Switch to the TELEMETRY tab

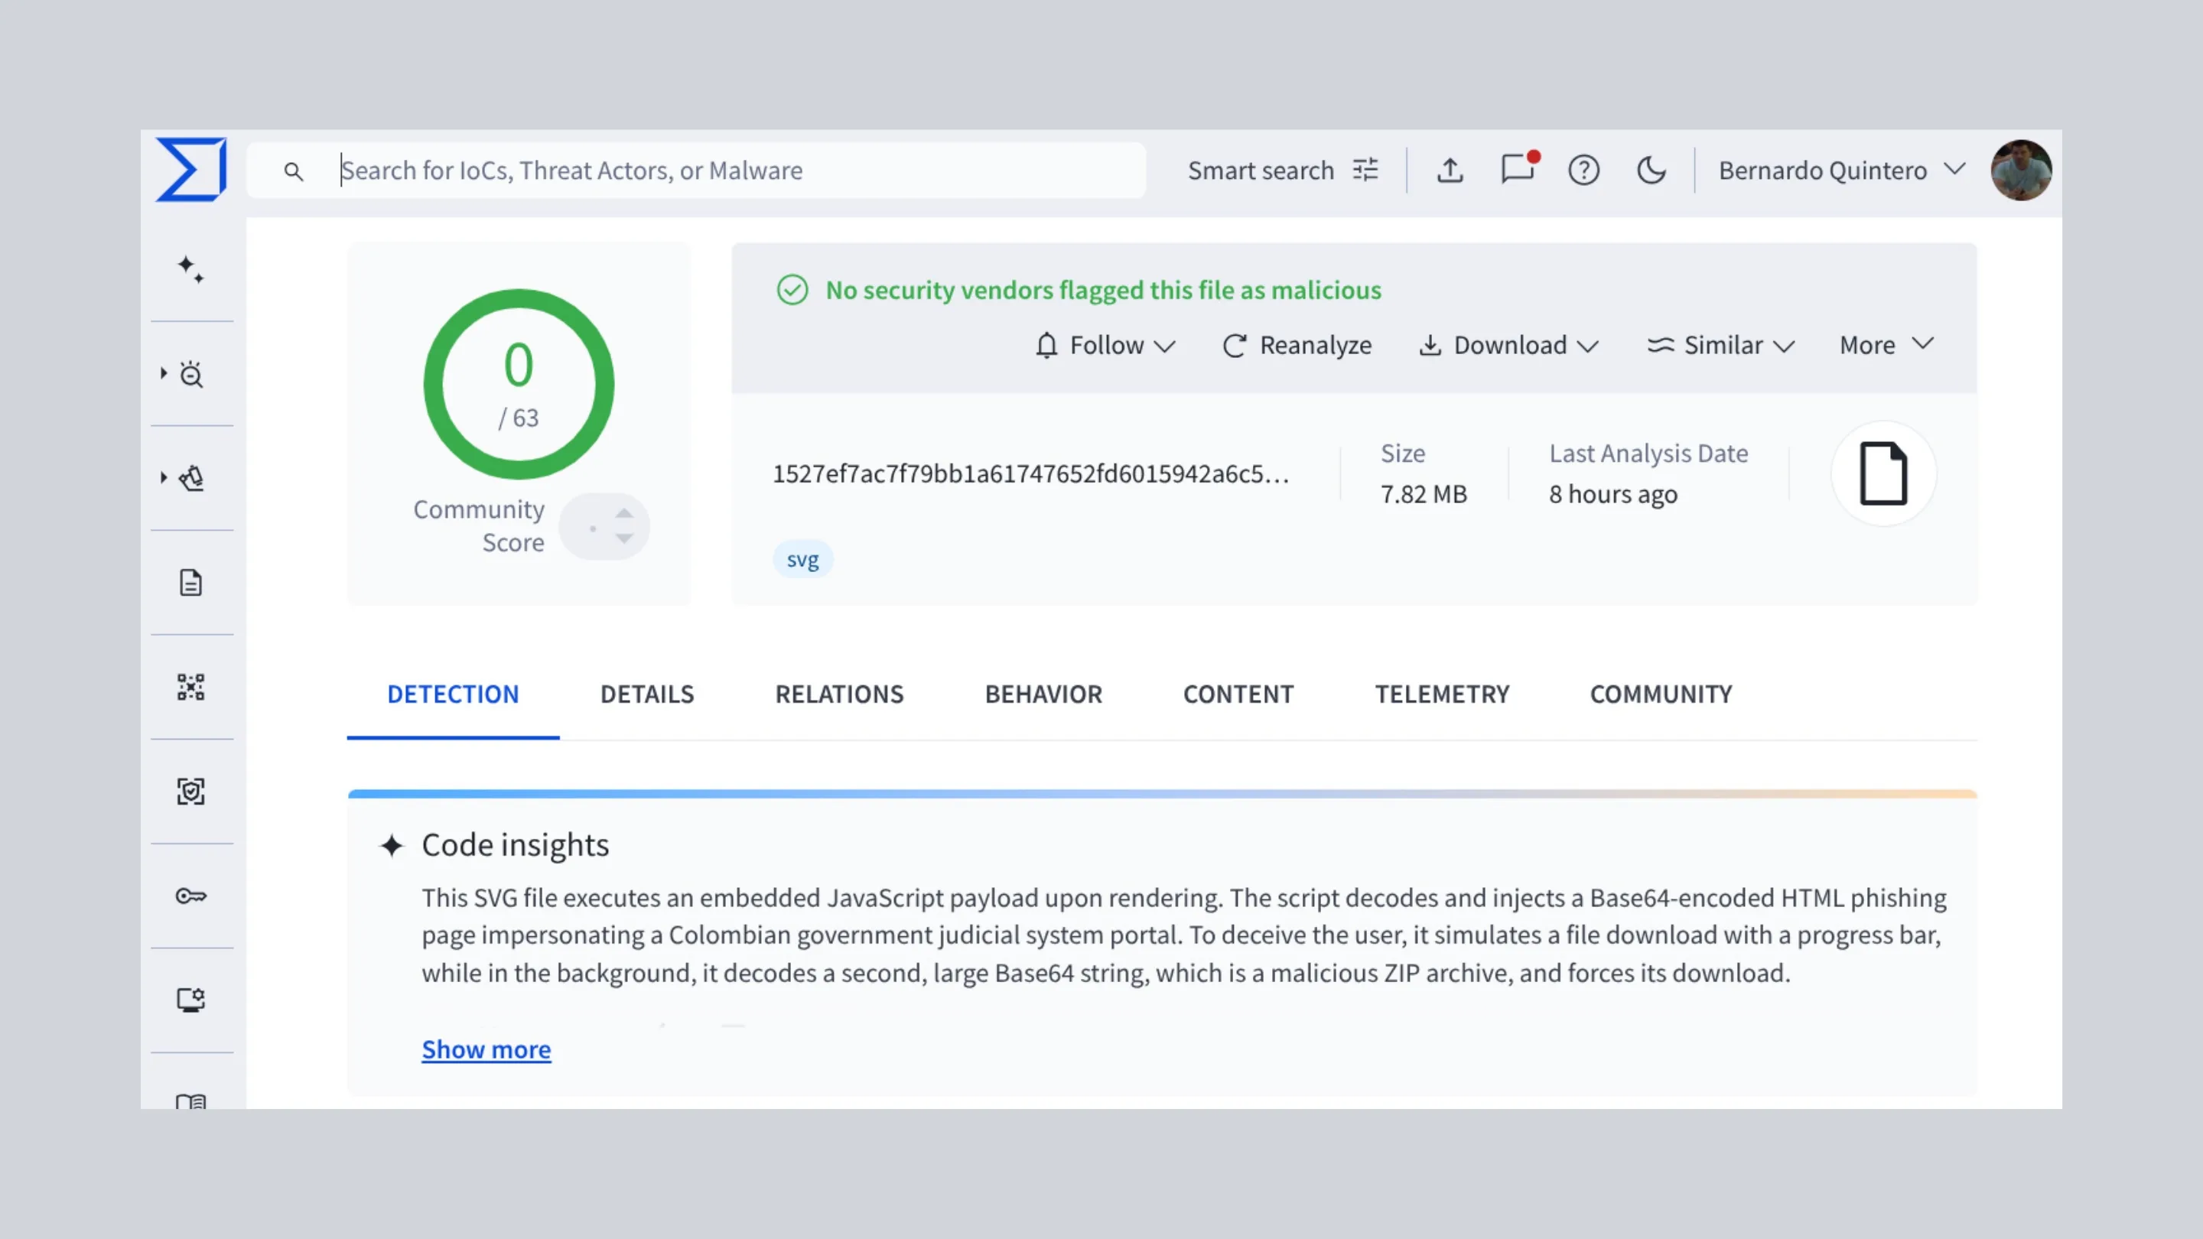pyautogui.click(x=1442, y=694)
